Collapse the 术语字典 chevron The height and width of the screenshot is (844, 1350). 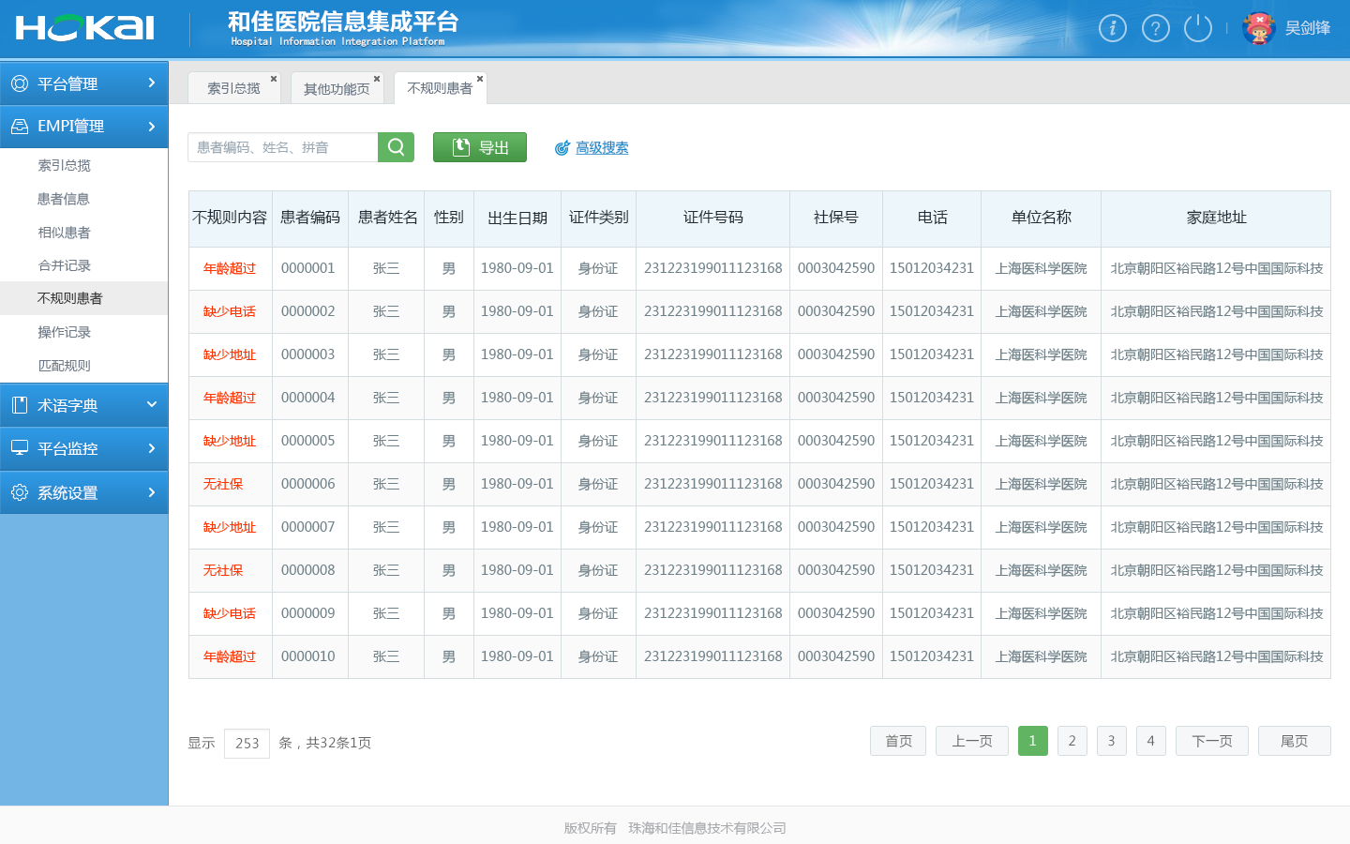tap(152, 404)
